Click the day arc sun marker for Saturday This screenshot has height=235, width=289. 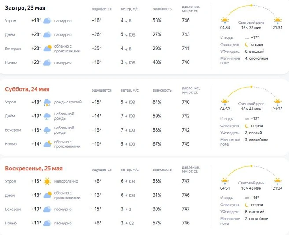coord(252,87)
